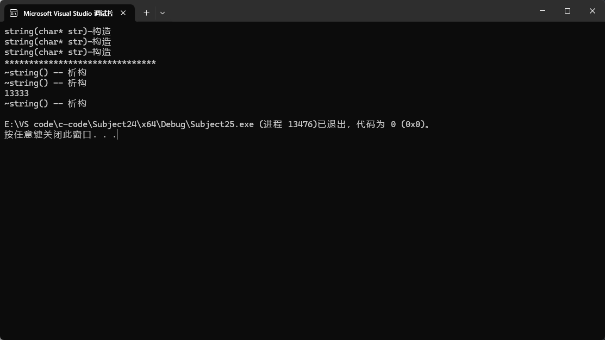605x340 pixels.
Task: Expand the new tab profiles dropdown
Action: (163, 12)
